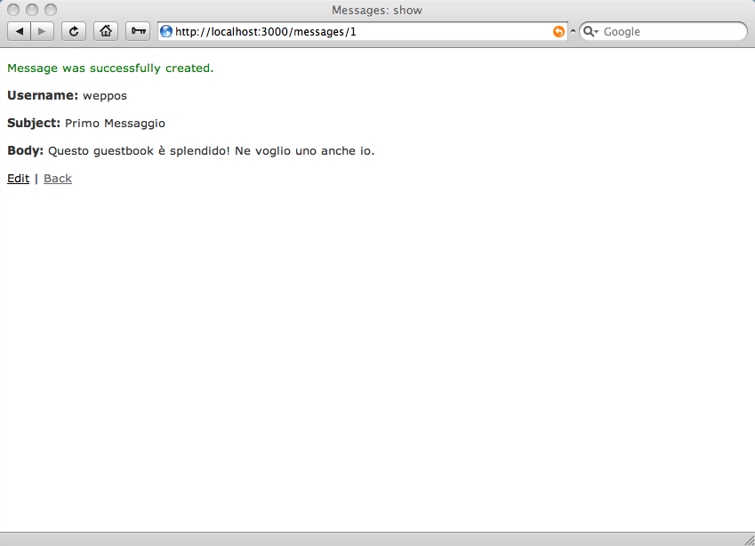Close the window with the first titlebar button

pyautogui.click(x=13, y=10)
